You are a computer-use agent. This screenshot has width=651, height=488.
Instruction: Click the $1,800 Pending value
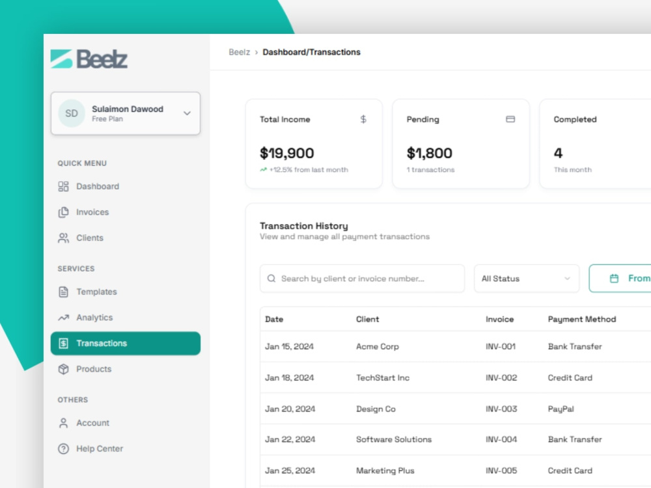pos(429,153)
